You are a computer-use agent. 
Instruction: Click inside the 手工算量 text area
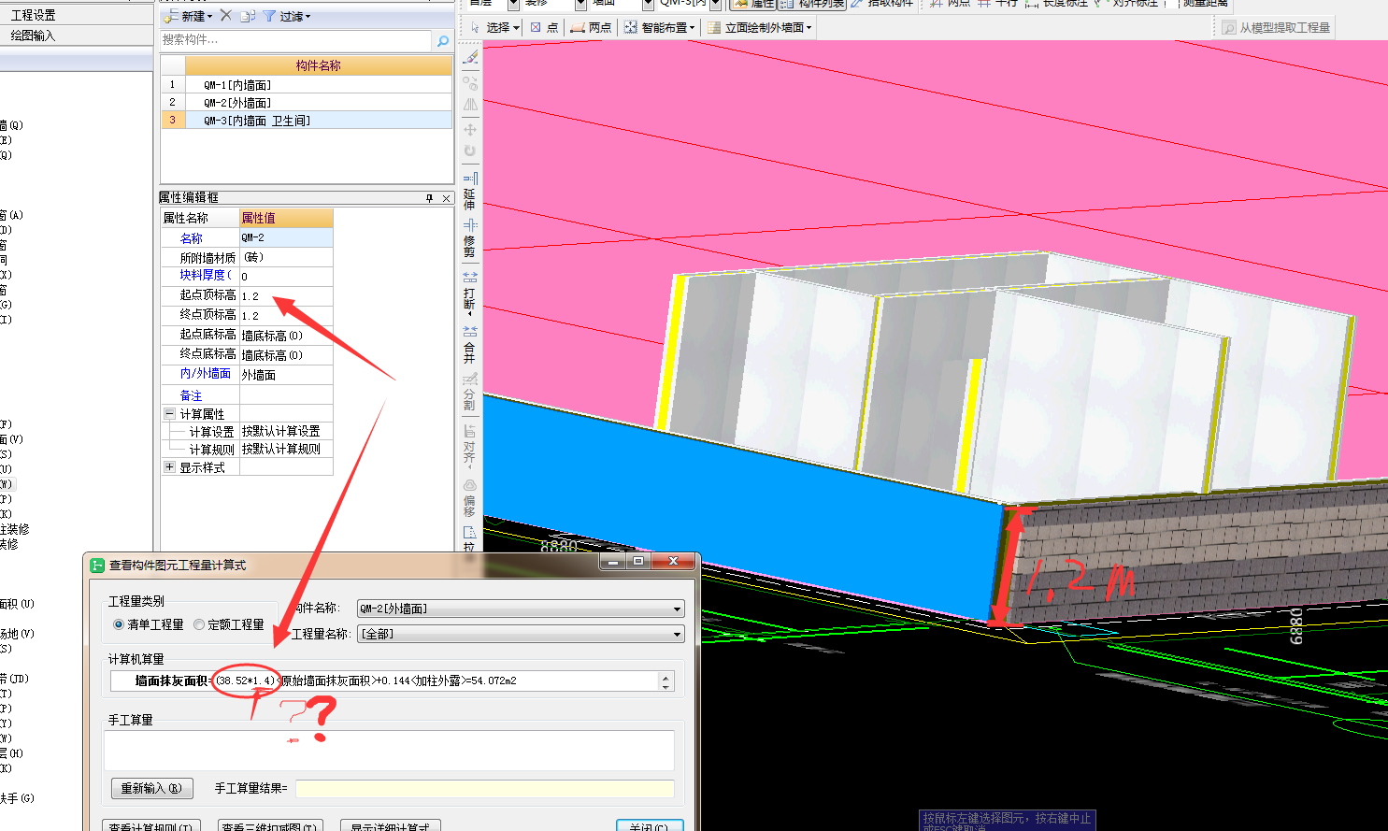[x=389, y=751]
